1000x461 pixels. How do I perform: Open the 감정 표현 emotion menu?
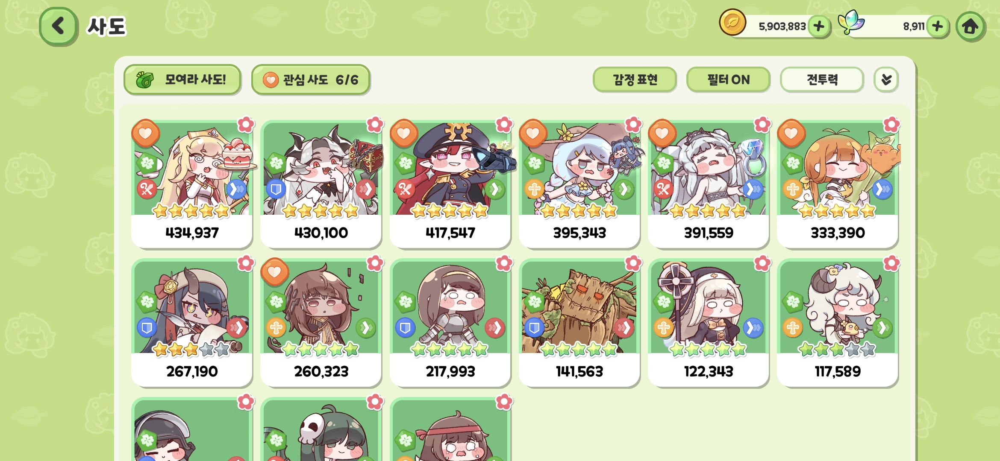[x=635, y=80]
